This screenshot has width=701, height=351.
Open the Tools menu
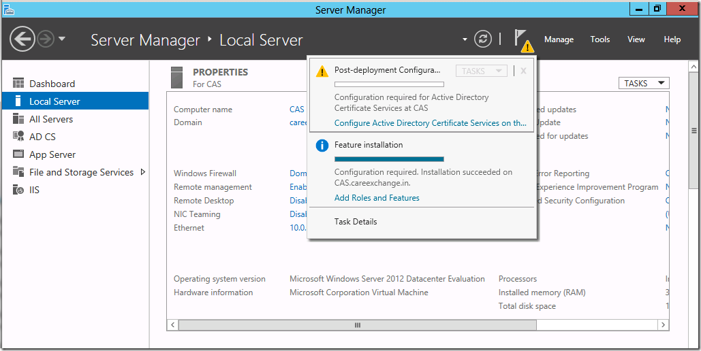pos(600,39)
